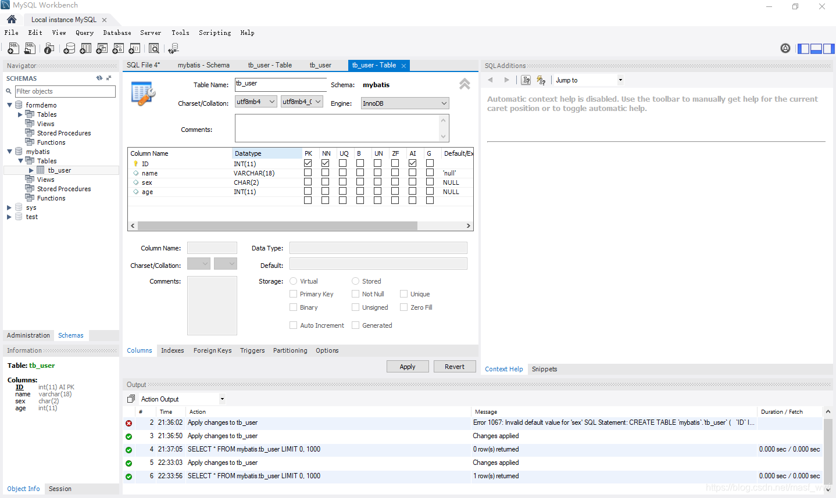Close the tb_user - Table tab
836x498 pixels.
pos(403,66)
